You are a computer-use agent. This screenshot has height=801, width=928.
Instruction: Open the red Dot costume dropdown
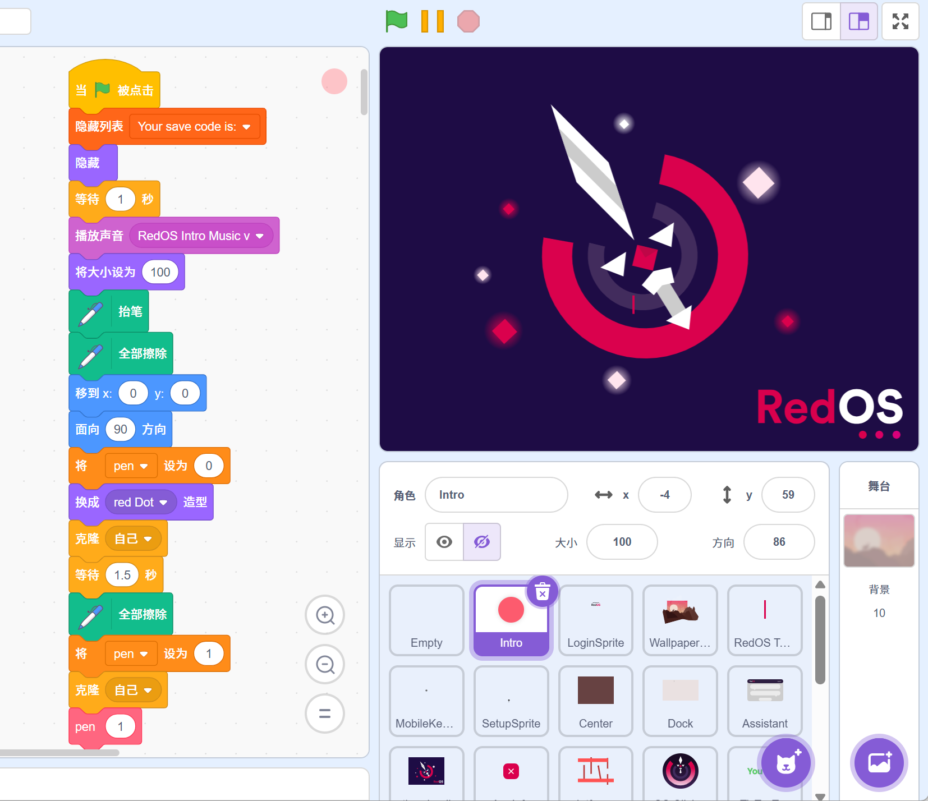coord(163,503)
